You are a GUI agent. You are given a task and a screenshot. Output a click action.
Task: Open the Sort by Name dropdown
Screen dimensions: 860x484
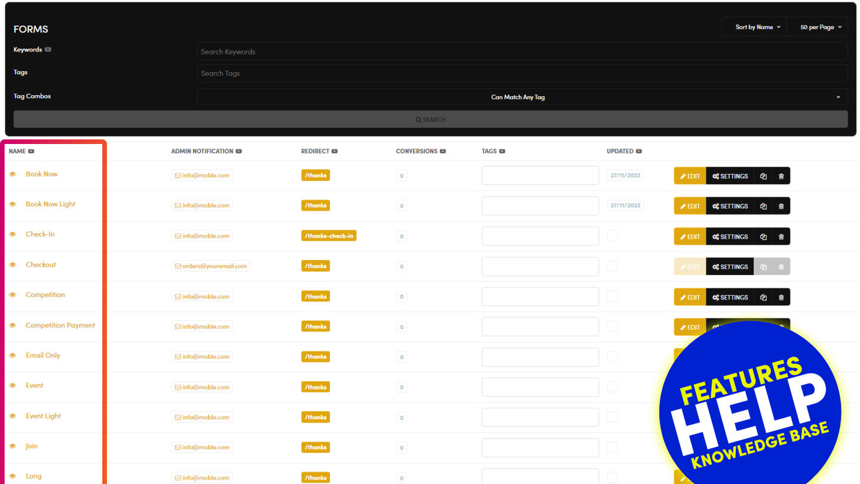coord(757,27)
